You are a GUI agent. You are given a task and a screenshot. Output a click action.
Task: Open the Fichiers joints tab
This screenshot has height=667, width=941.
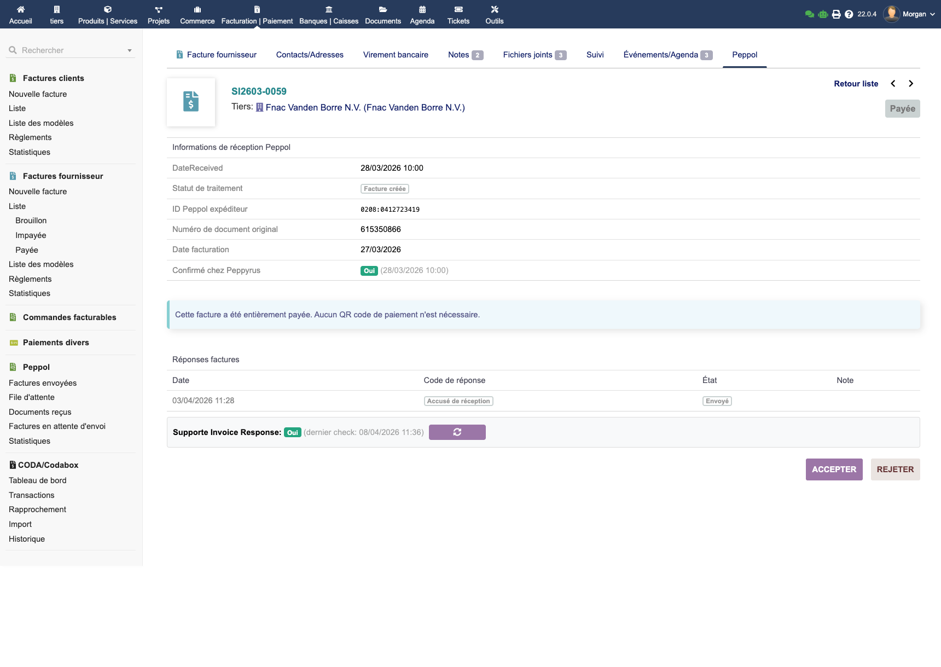[x=535, y=55]
